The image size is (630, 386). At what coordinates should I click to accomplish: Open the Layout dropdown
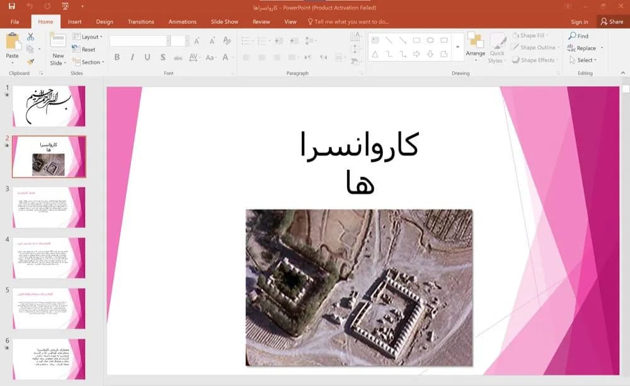pos(88,37)
